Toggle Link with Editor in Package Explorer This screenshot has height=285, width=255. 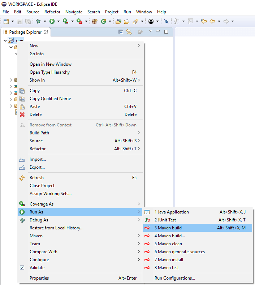tap(129, 32)
